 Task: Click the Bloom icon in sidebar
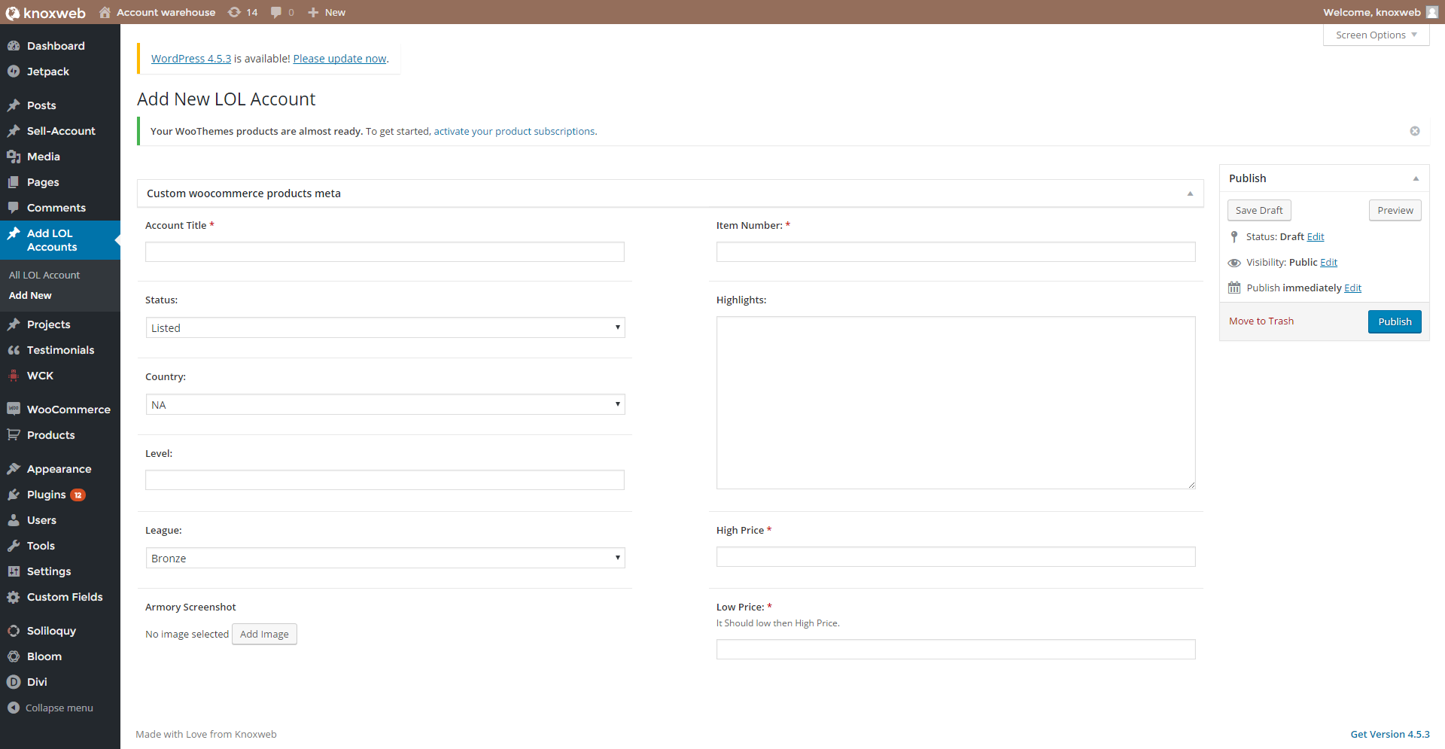[14, 656]
